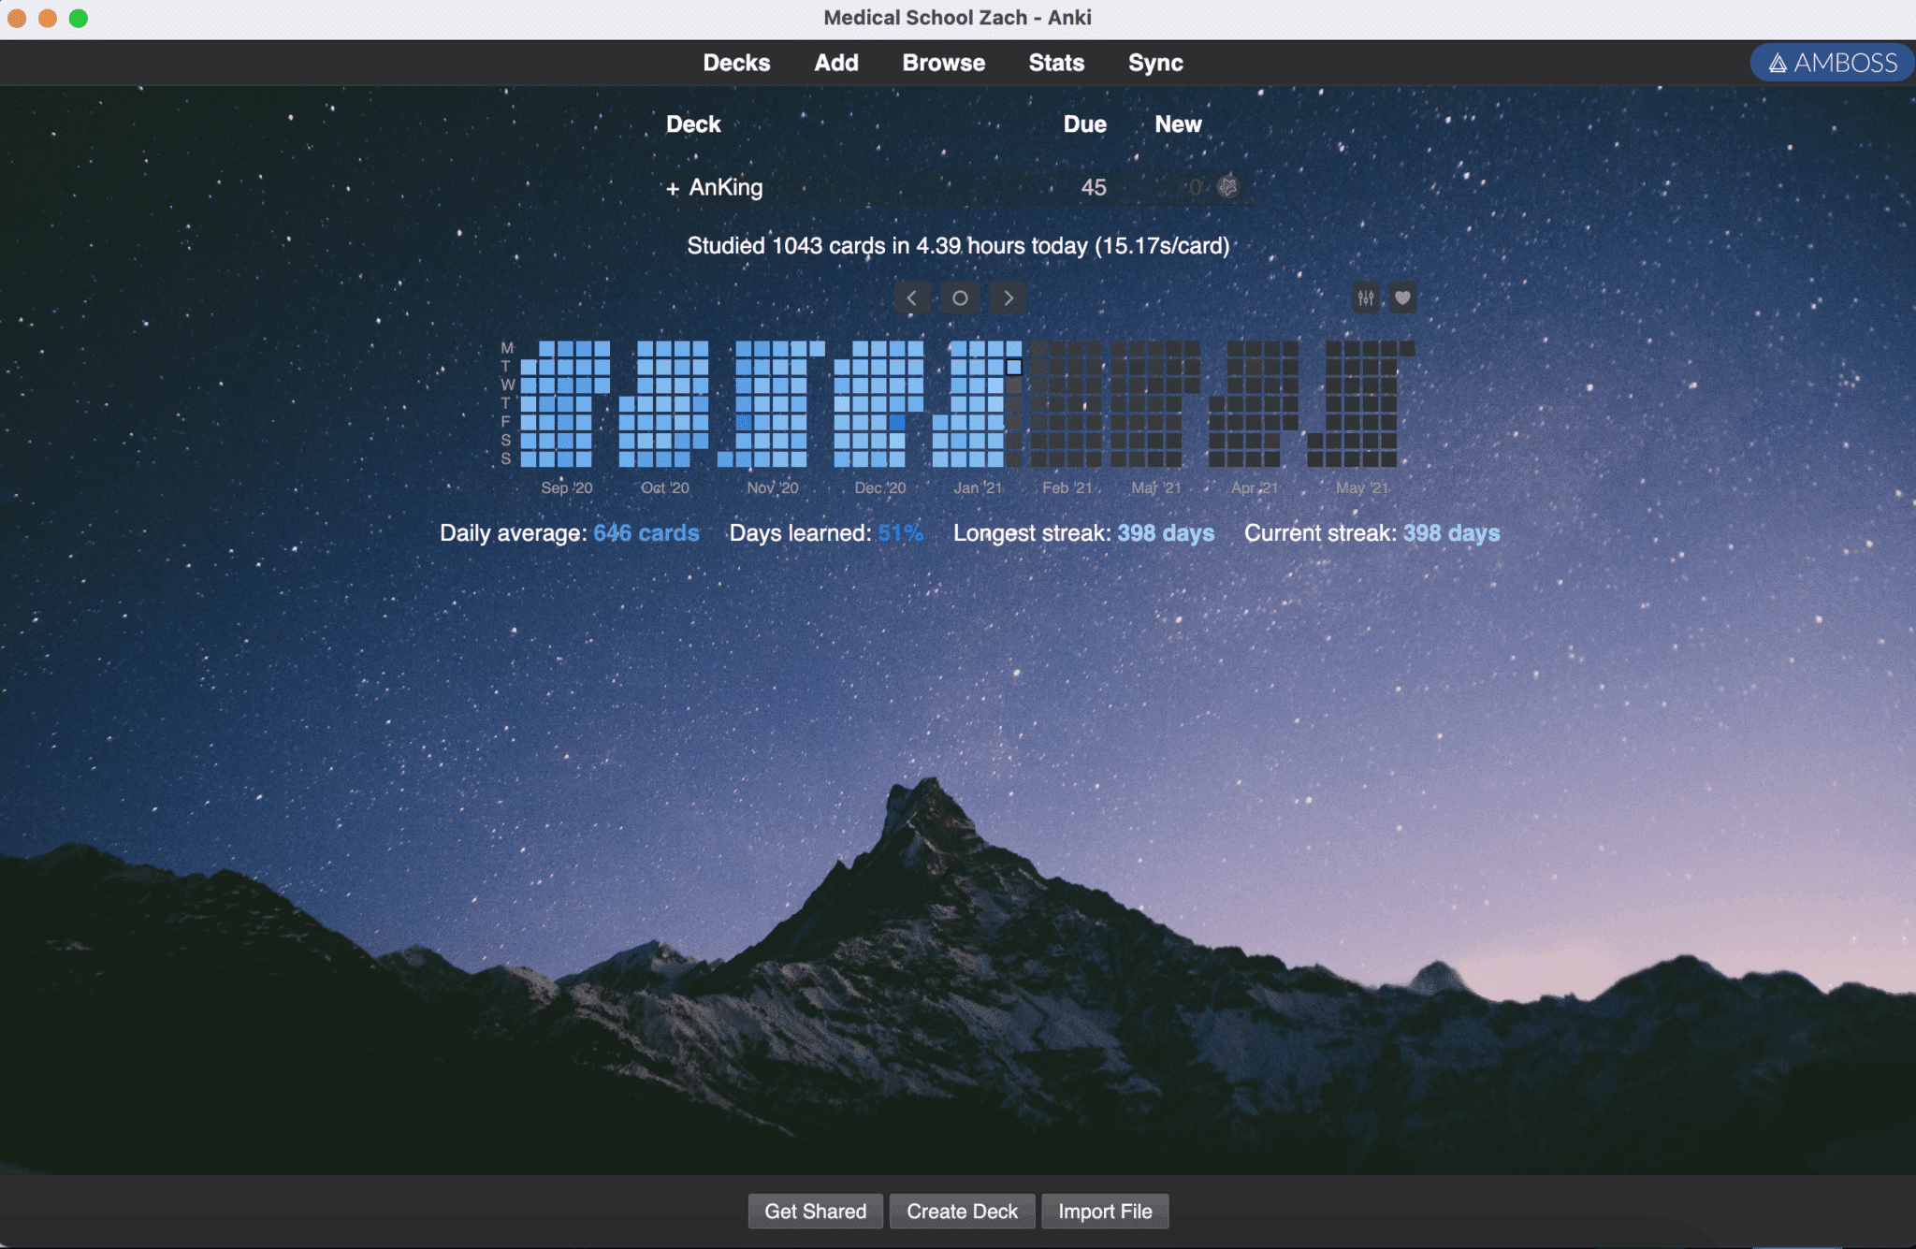The image size is (1916, 1249).
Task: Click the Longest streak 398 days value
Action: [1166, 532]
